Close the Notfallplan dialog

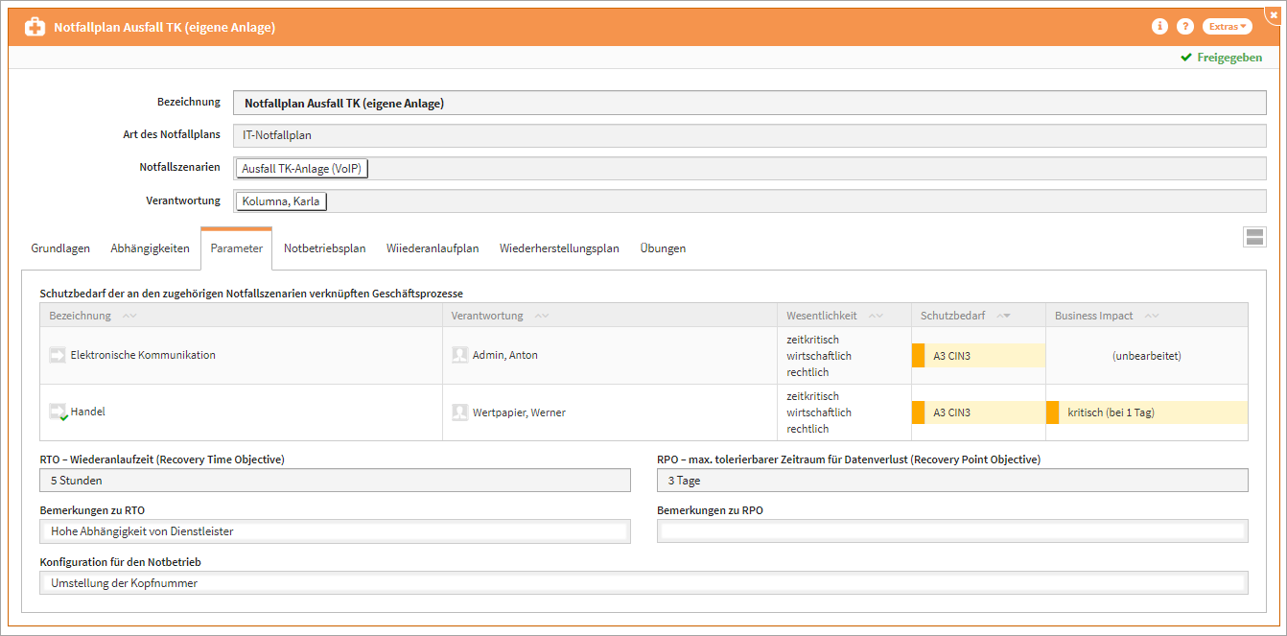pyautogui.click(x=1274, y=14)
